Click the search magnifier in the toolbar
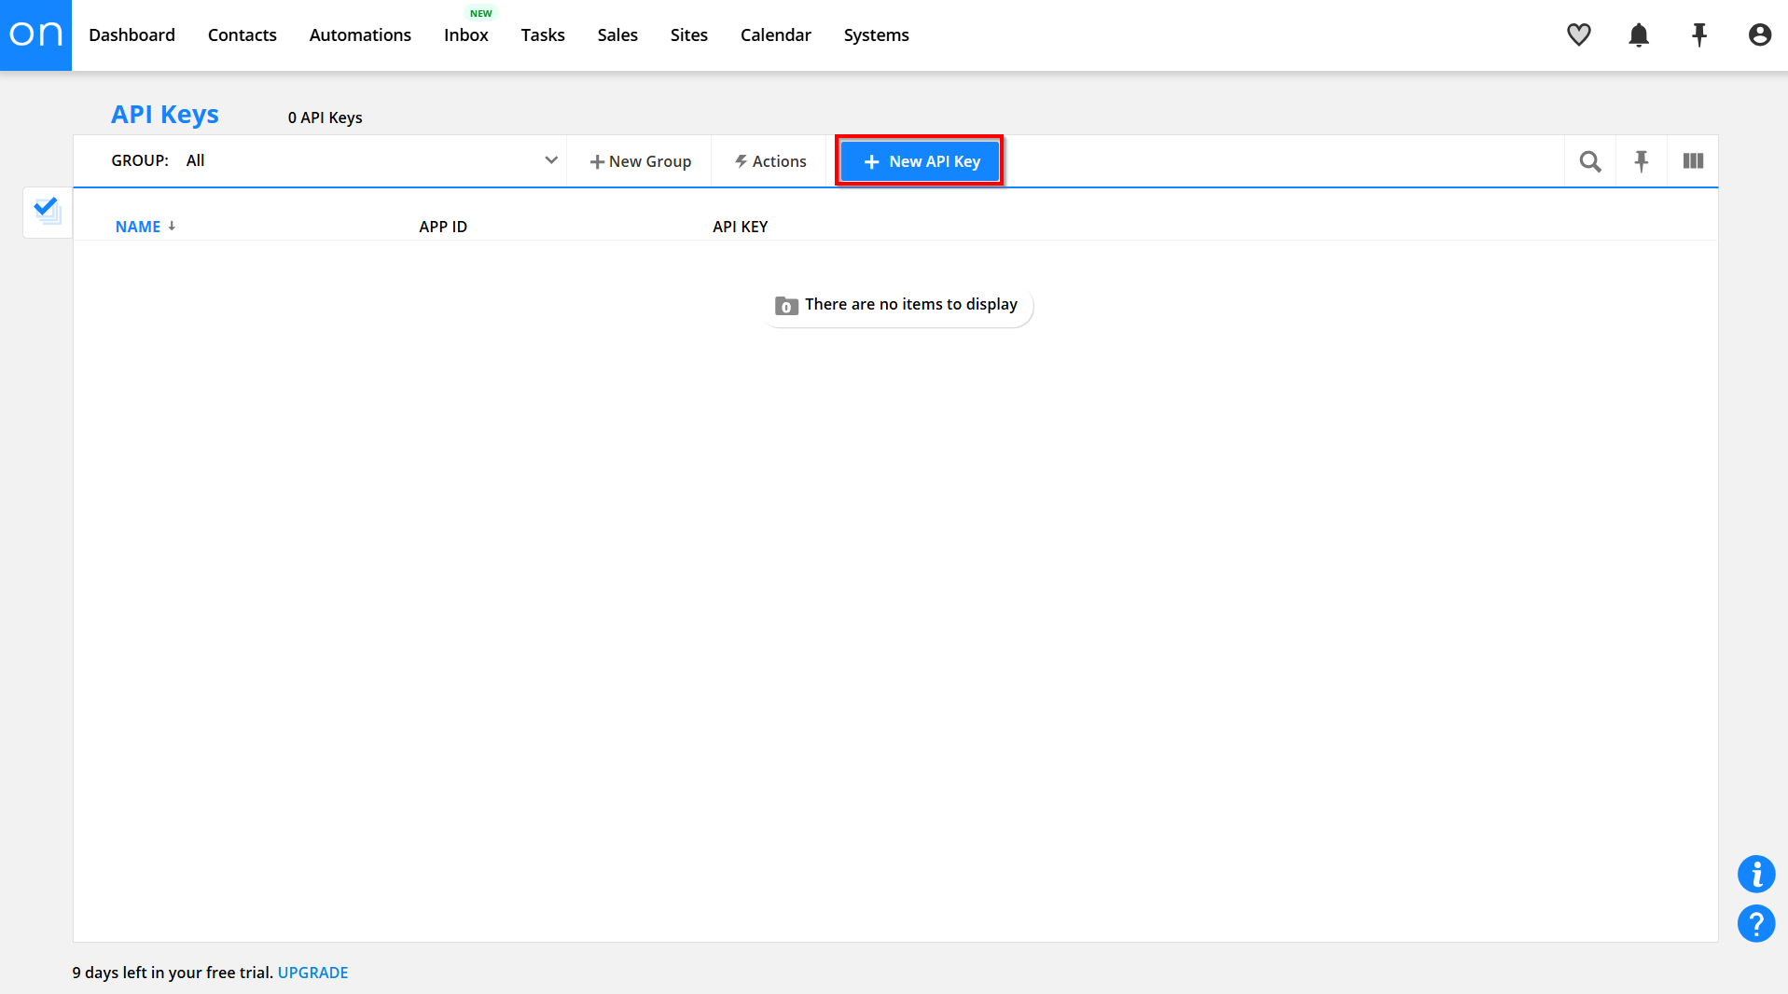The width and height of the screenshot is (1788, 994). click(x=1590, y=161)
